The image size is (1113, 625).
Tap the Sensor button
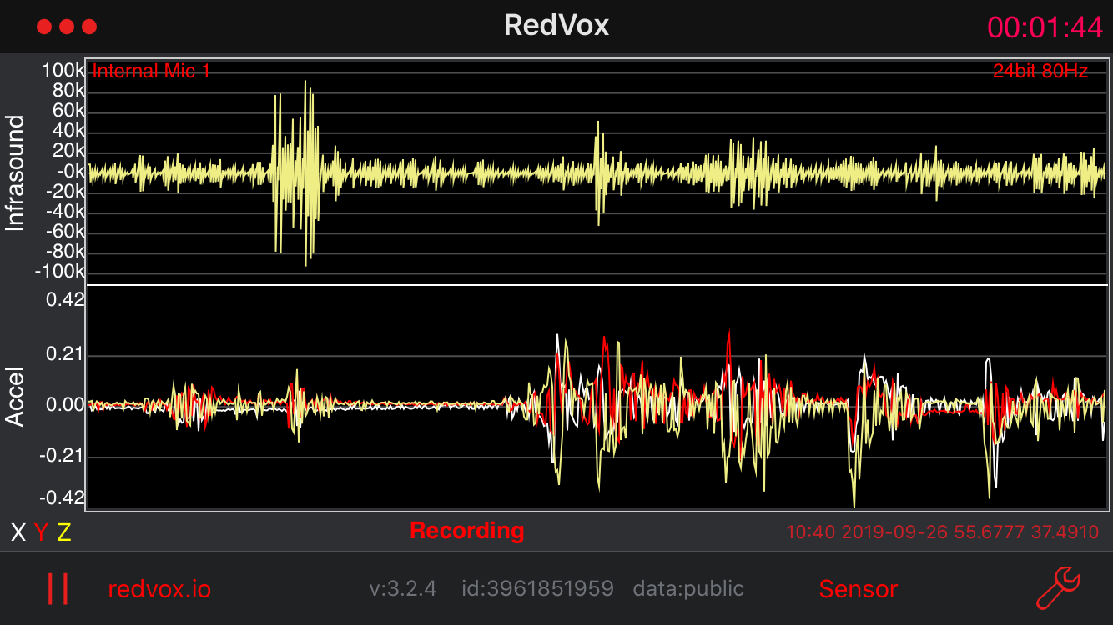[x=858, y=589]
